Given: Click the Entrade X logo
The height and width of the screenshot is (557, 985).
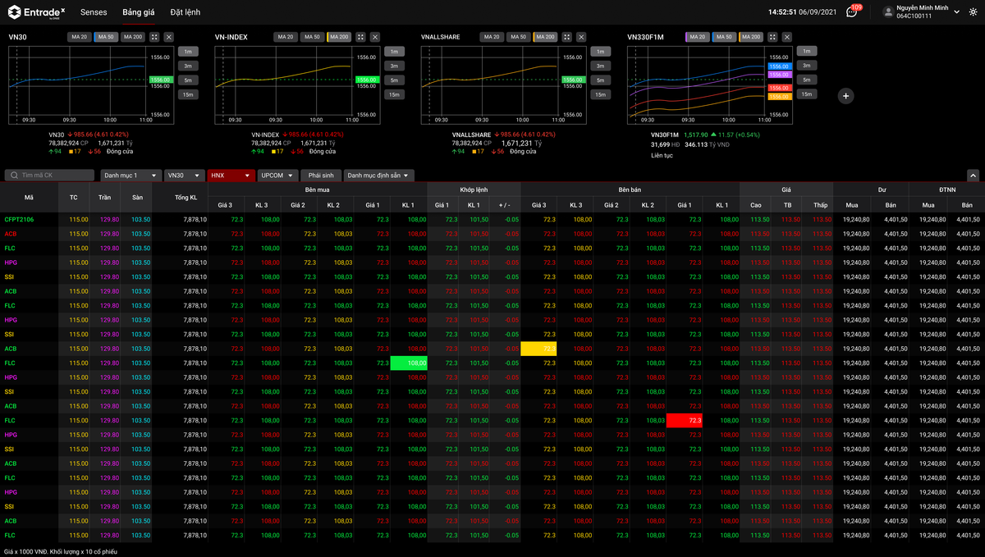Looking at the screenshot, I should [x=37, y=12].
